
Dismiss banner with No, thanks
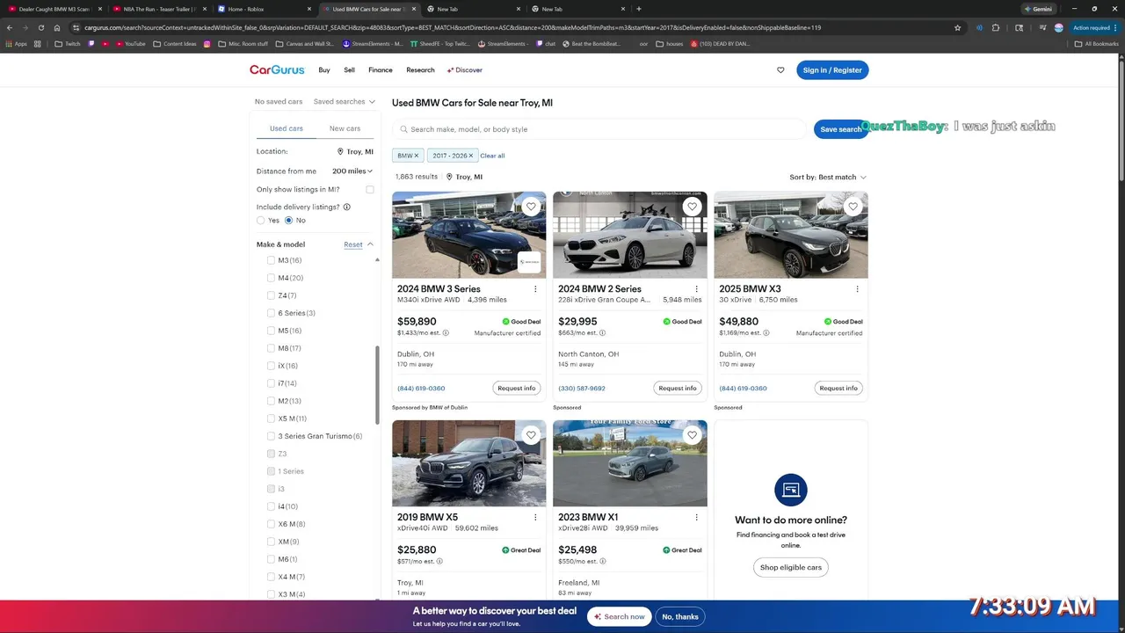pos(680,616)
